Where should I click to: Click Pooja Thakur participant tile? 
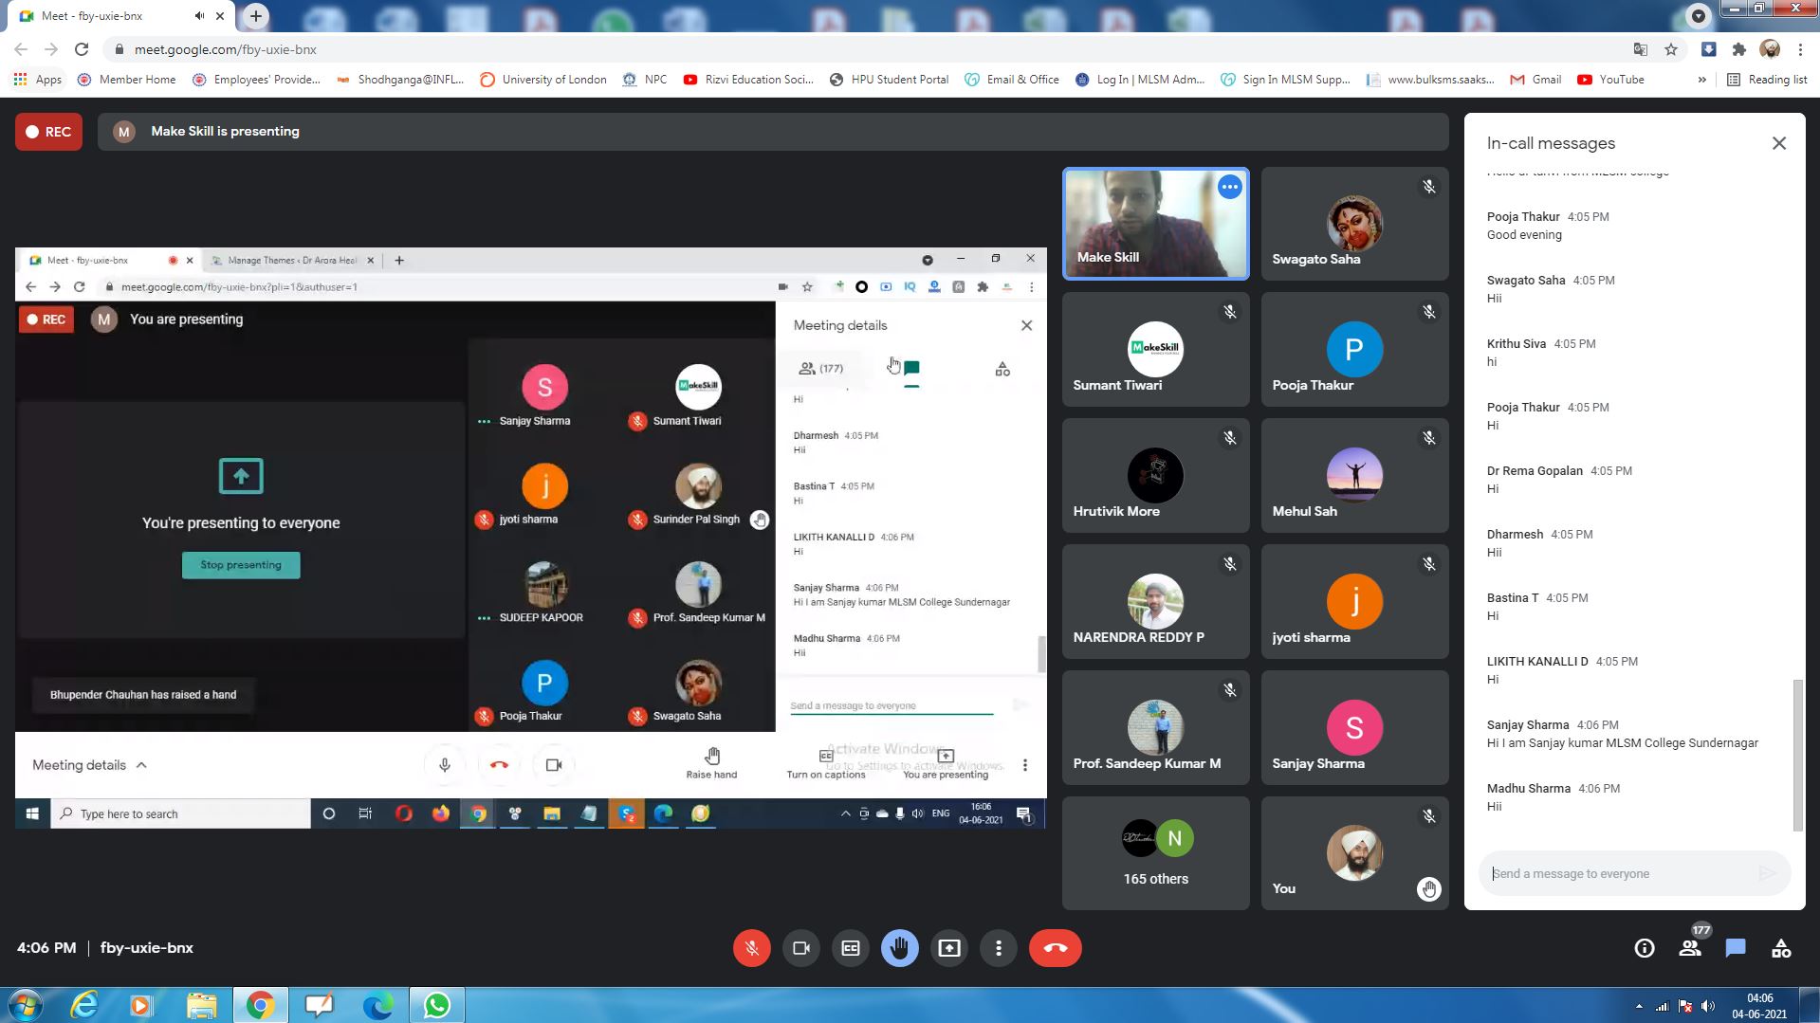coord(1354,350)
